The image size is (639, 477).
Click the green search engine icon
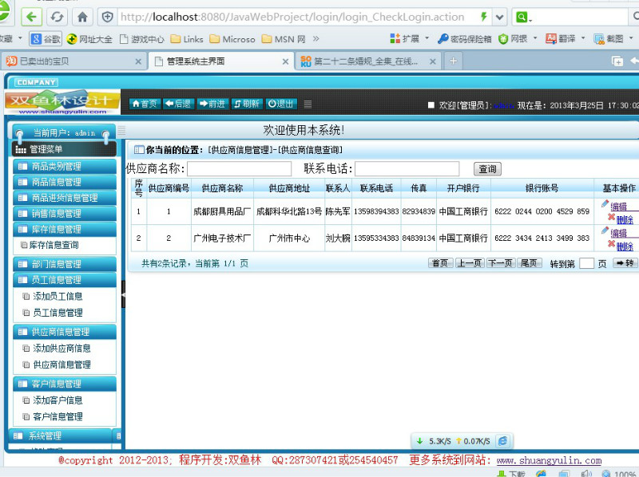[522, 17]
